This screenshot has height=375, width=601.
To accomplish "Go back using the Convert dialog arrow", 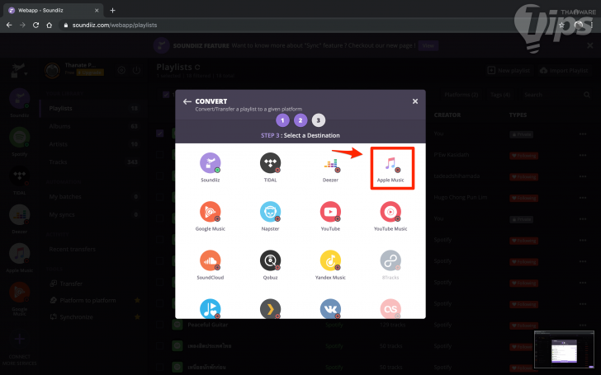I will 187,101.
